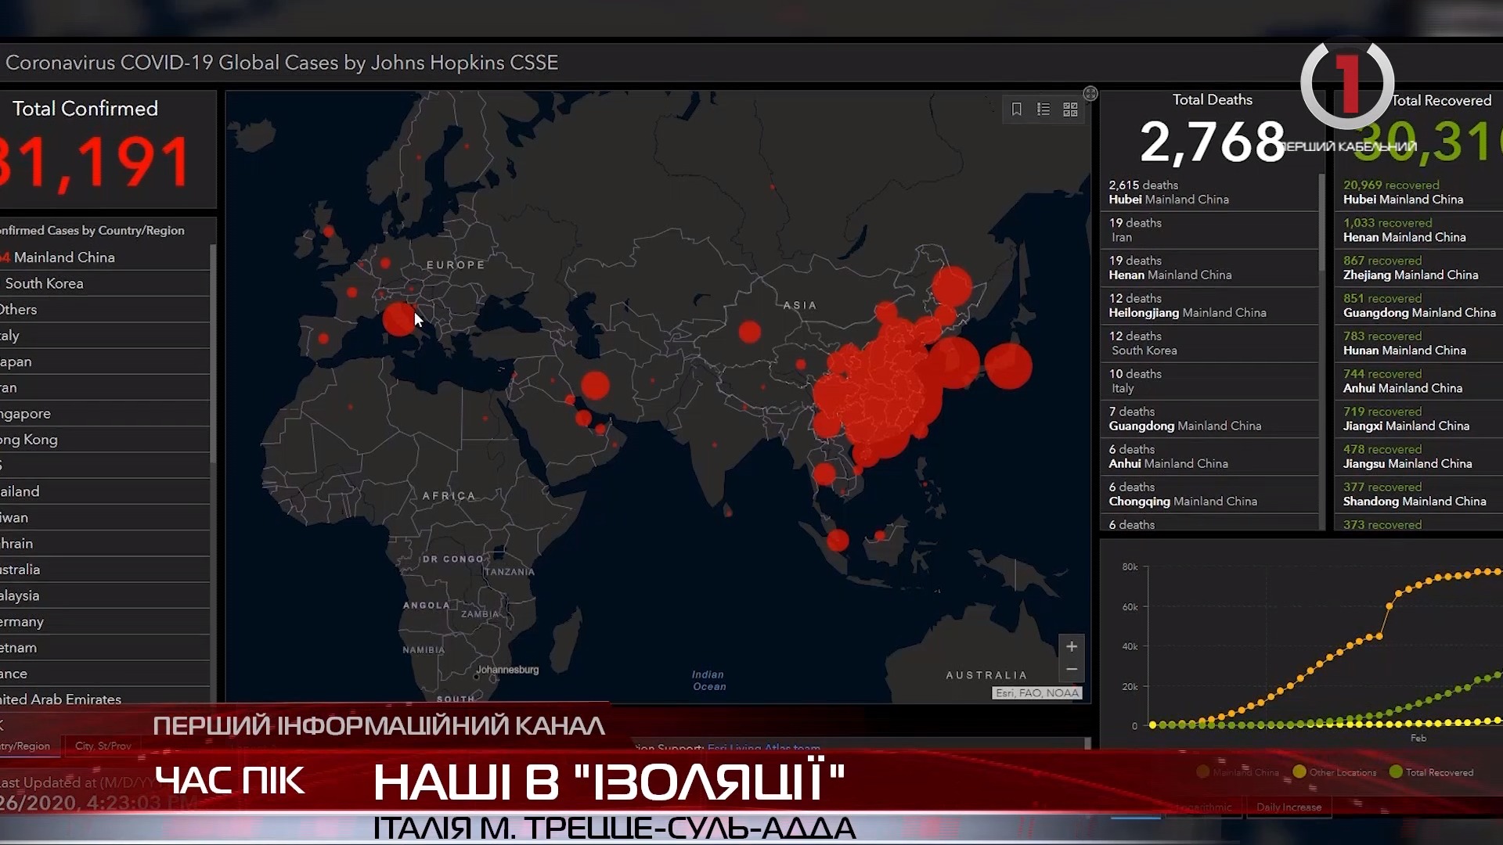Click the Johannesburg label on the map
1503x845 pixels.
tap(507, 670)
